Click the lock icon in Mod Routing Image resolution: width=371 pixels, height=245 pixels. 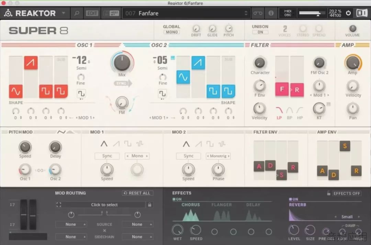click(x=149, y=205)
